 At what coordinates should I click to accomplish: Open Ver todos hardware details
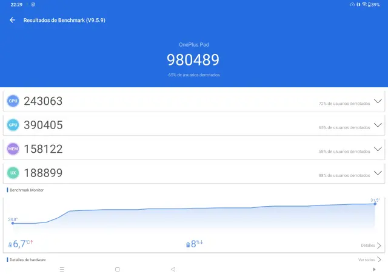coord(369,259)
